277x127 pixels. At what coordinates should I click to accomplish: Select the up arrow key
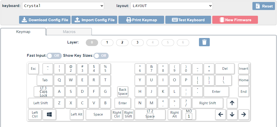232,103
